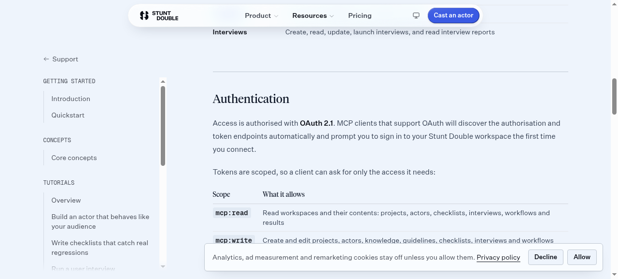Open Write checklists that catch real regressions

(x=100, y=248)
